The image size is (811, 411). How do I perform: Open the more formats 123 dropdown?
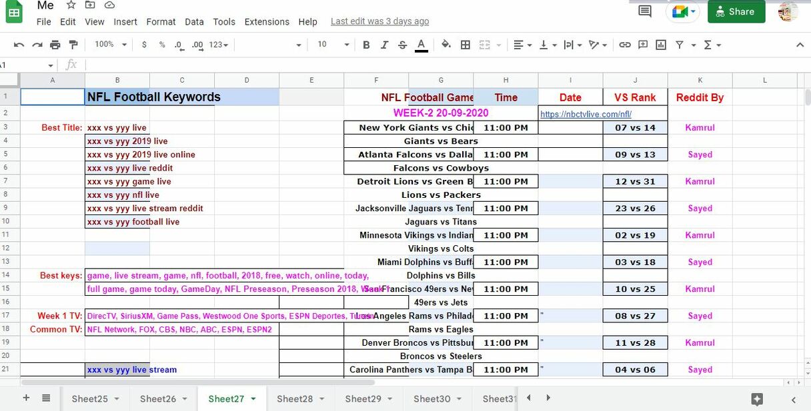click(x=219, y=45)
